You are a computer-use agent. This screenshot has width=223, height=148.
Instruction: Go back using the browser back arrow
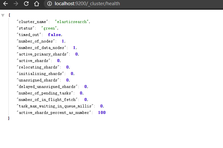6,4
